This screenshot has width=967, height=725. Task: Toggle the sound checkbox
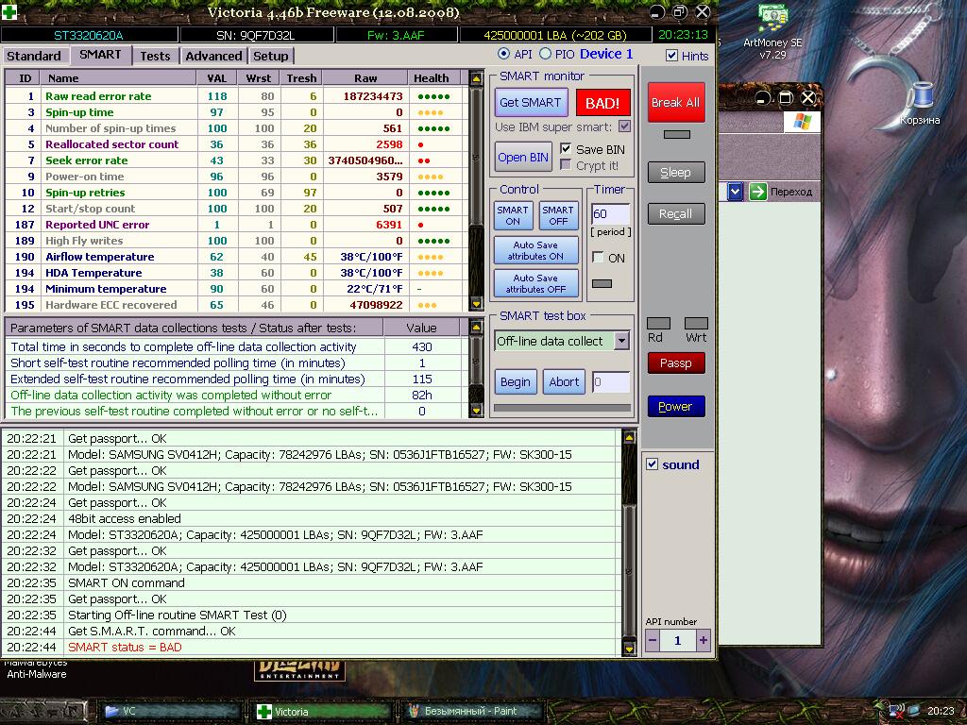652,464
